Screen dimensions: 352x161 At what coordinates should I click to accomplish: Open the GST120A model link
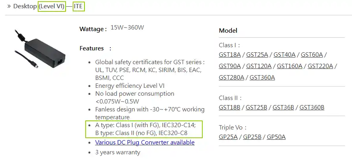259,66
